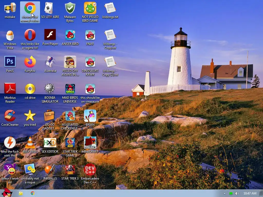Select the 'Windows Vista' egg icon
The image size is (263, 197).
[10, 35]
